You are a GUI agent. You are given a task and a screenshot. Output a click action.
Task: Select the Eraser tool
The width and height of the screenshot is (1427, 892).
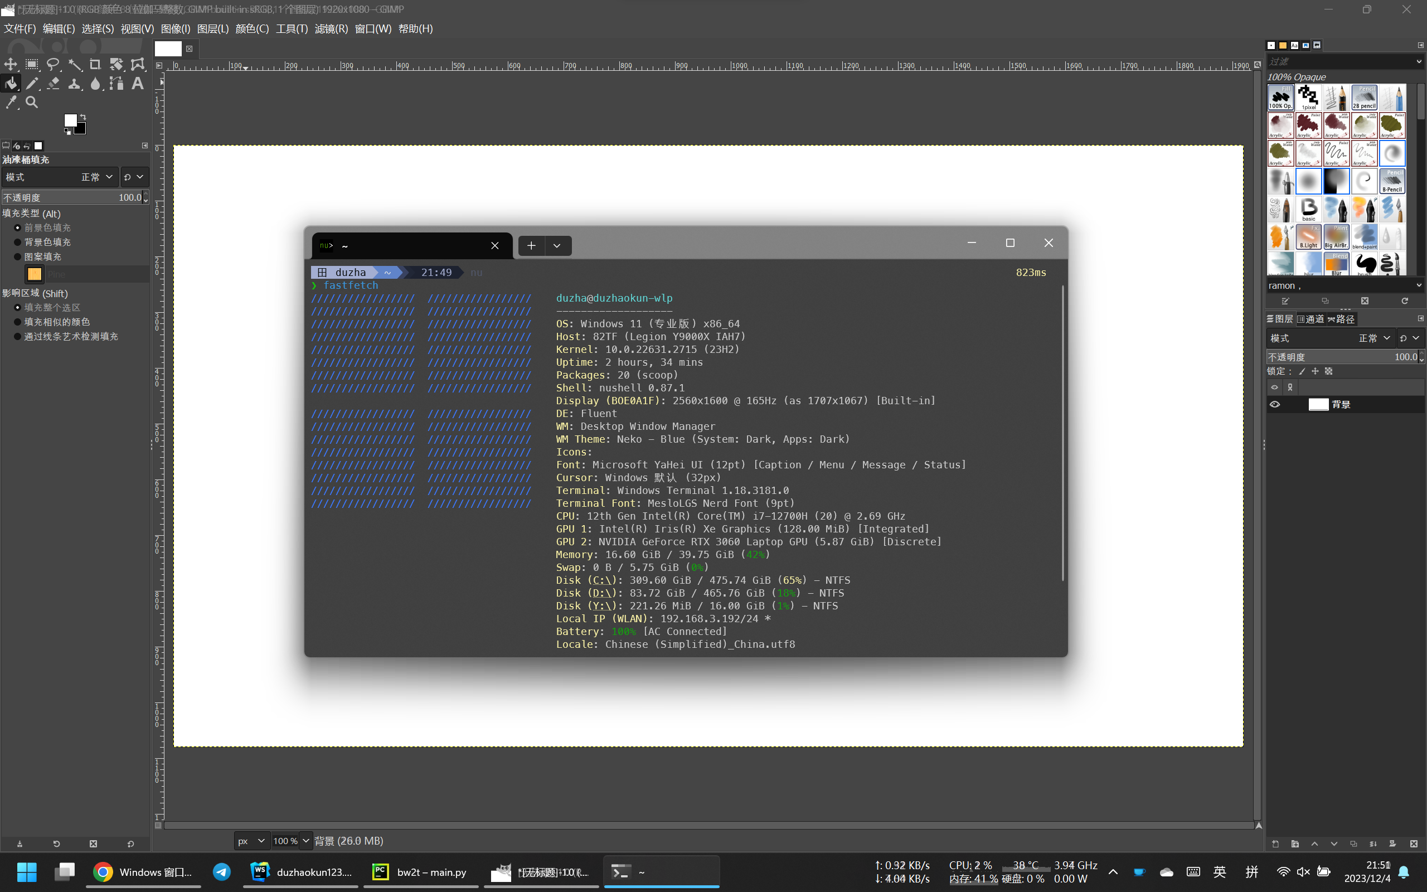(53, 83)
